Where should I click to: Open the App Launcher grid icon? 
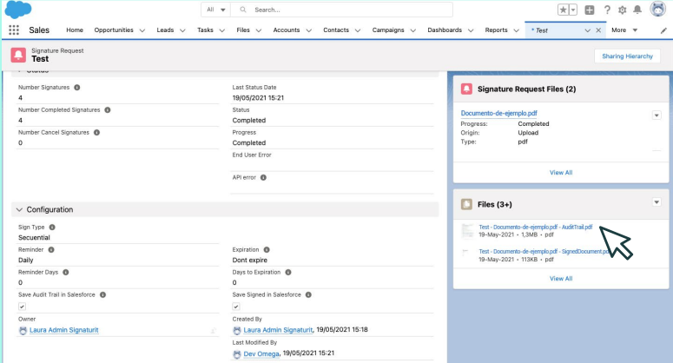click(14, 30)
